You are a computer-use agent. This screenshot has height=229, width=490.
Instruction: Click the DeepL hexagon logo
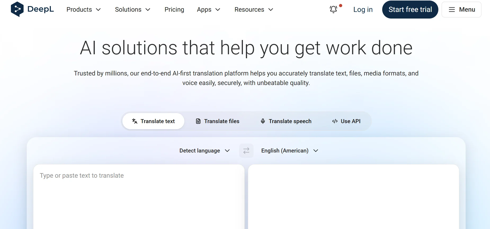point(17,9)
